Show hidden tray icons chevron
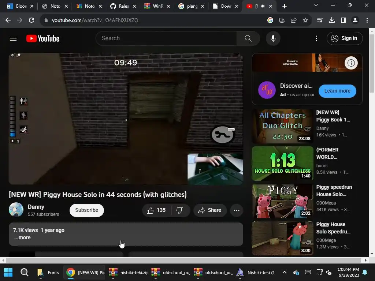This screenshot has width=375, height=281. pos(284,272)
